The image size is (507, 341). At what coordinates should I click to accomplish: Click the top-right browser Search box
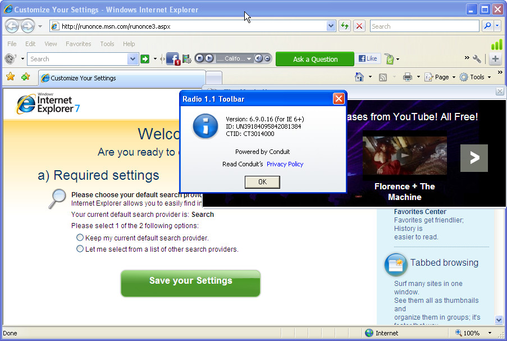(424, 26)
